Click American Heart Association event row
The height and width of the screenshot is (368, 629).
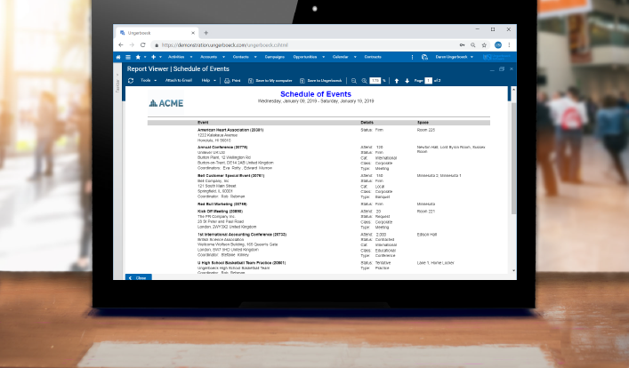[230, 130]
